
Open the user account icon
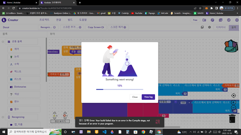[237, 20]
